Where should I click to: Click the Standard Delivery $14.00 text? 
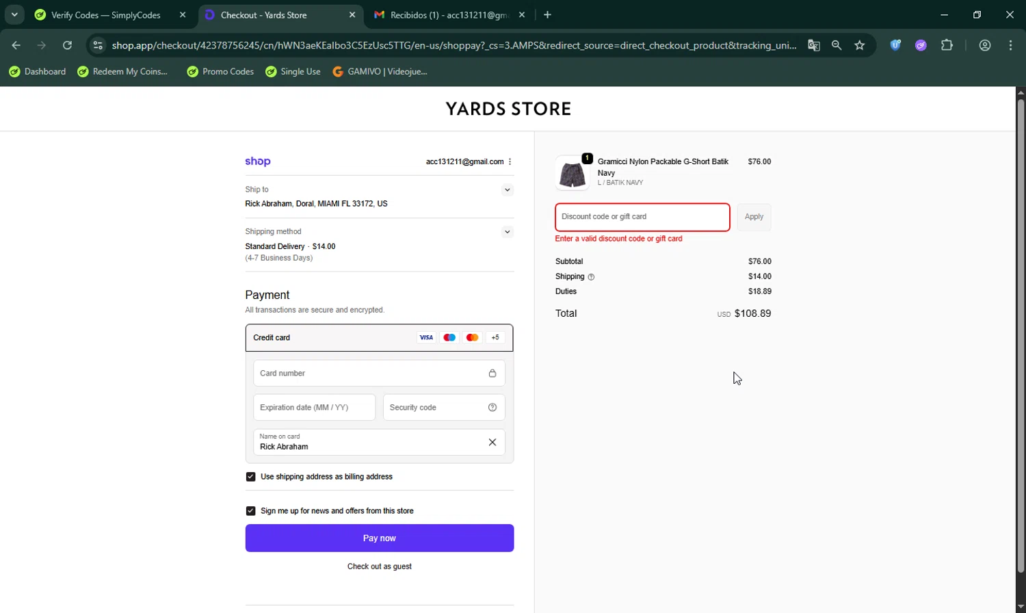(290, 246)
